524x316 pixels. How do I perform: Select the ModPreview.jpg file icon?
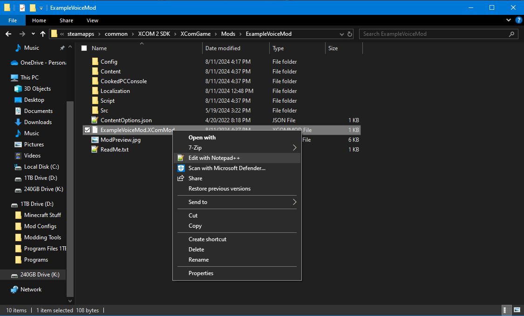95,140
